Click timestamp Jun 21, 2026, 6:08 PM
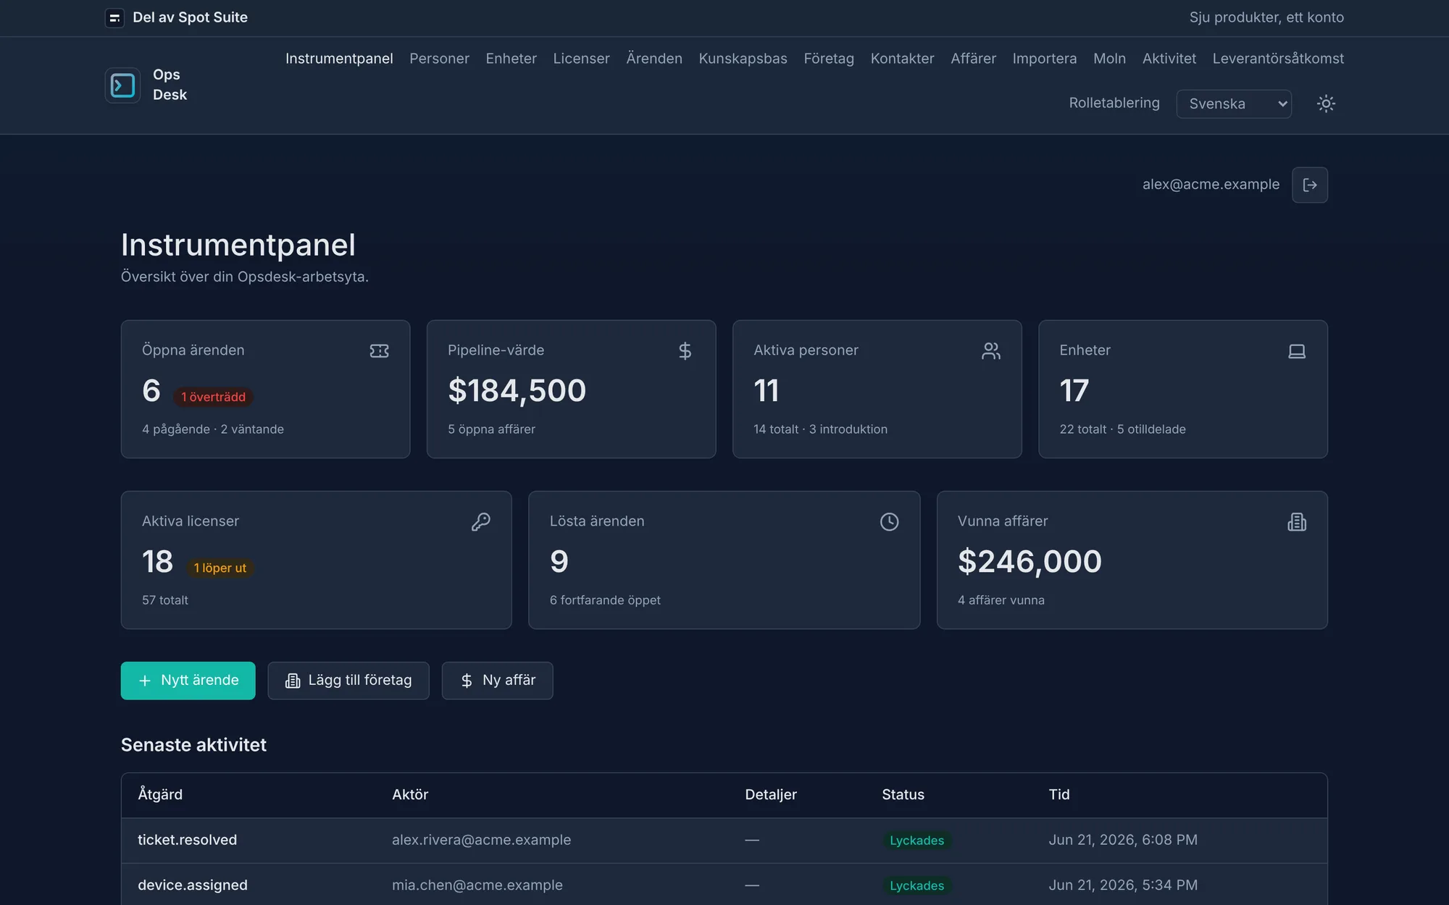Image resolution: width=1449 pixels, height=905 pixels. click(x=1123, y=840)
